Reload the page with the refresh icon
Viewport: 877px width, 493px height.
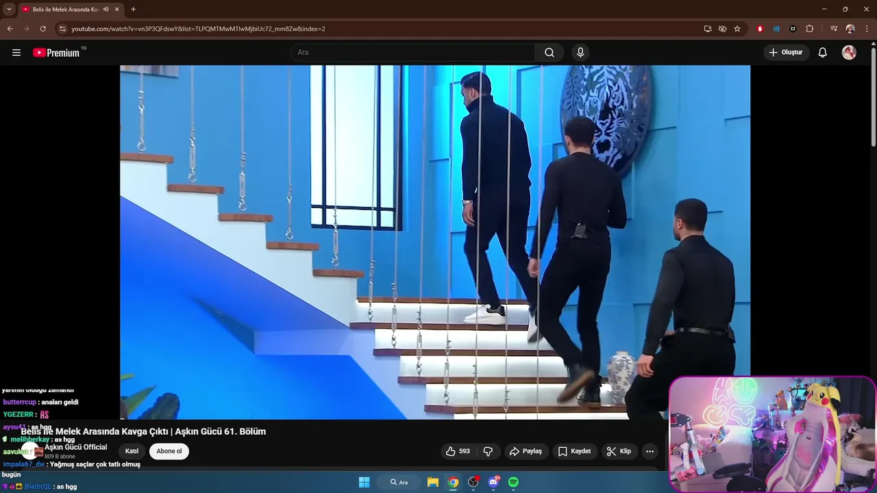pyautogui.click(x=42, y=29)
